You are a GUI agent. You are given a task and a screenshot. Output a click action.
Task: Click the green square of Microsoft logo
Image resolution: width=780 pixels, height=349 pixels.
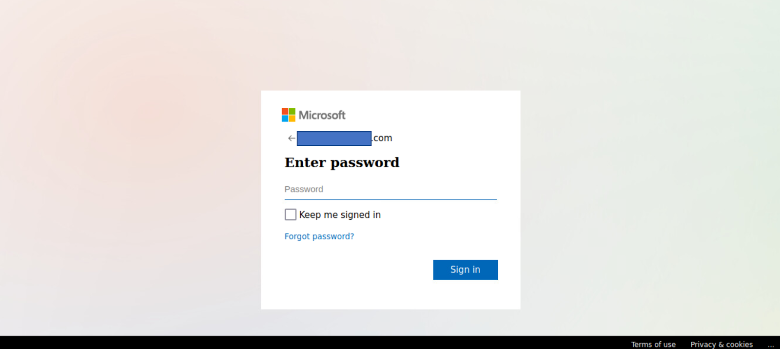click(x=292, y=112)
